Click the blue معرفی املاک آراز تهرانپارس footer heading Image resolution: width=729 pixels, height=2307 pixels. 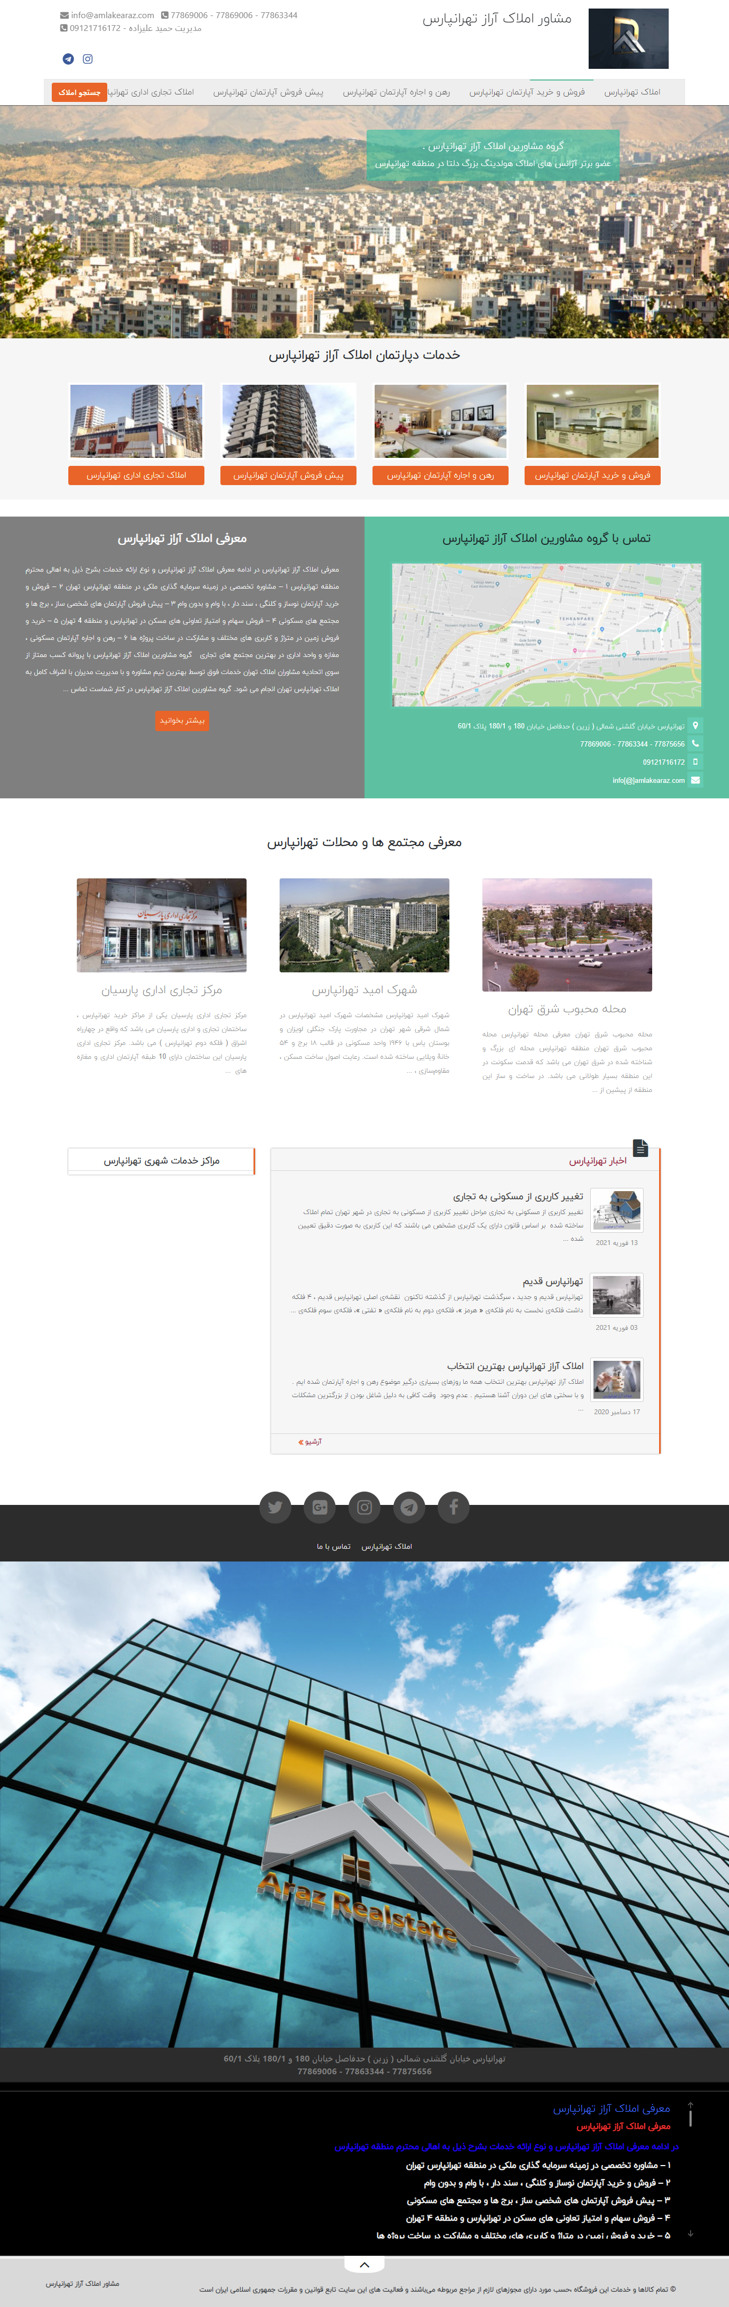point(612,2108)
